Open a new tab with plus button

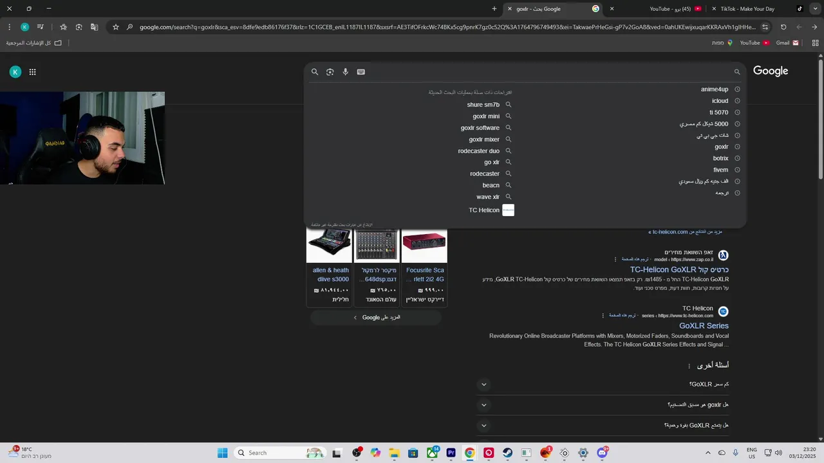[x=494, y=8]
